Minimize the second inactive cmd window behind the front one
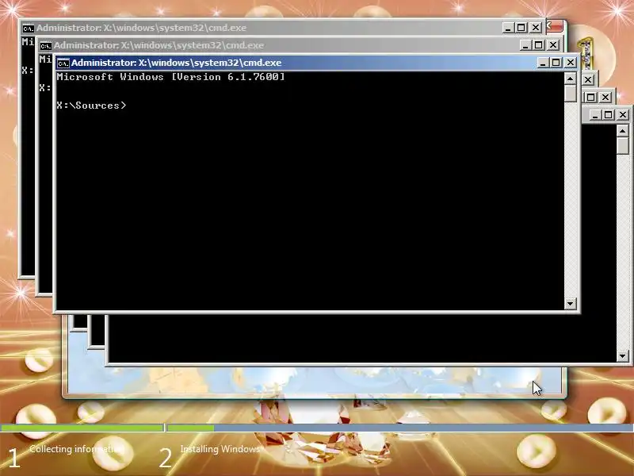 coord(525,45)
